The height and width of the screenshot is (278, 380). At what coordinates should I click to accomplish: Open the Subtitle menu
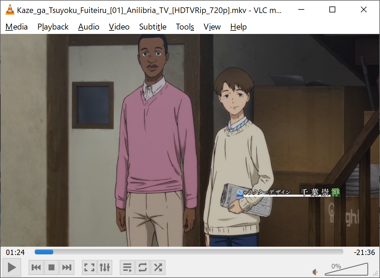point(153,27)
